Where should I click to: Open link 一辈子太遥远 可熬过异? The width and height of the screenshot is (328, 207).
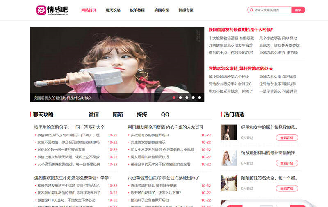[278, 91]
